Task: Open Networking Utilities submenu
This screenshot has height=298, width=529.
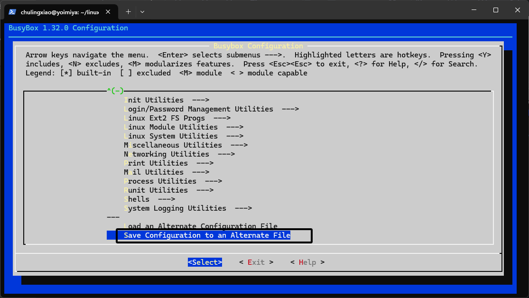Action: (179, 154)
